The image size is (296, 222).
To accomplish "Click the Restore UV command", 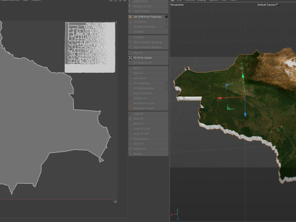I will tap(148, 149).
